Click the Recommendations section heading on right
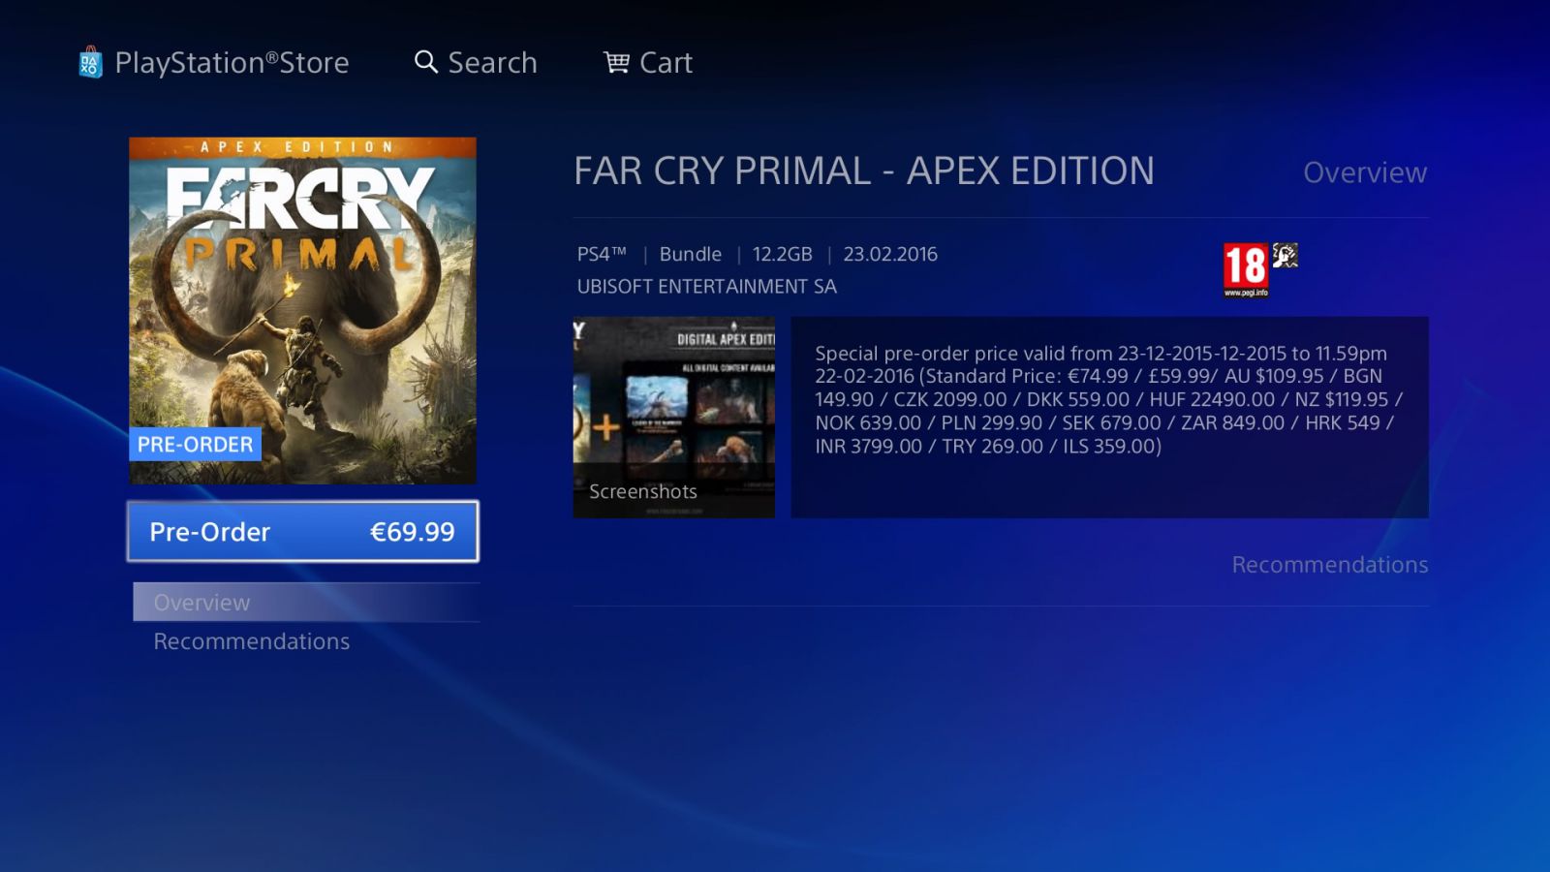Viewport: 1550px width, 872px height. pyautogui.click(x=1330, y=565)
